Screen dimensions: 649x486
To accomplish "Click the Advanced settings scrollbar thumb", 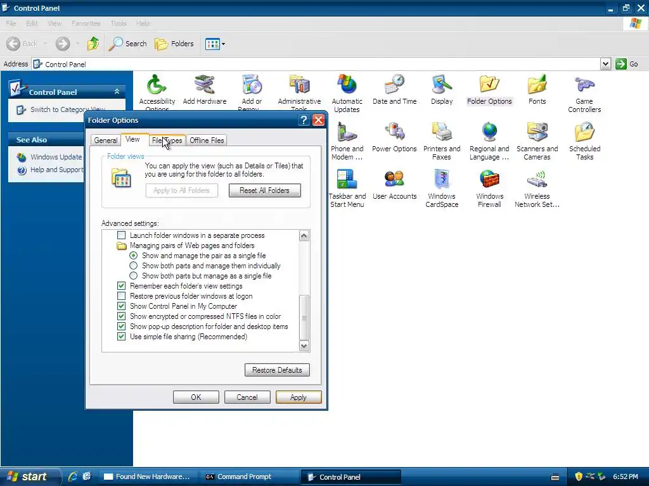I will (304, 318).
